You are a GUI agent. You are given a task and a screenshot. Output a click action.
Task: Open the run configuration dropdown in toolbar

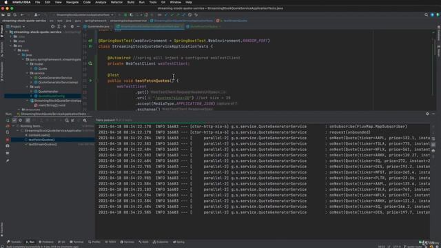click(x=83, y=14)
